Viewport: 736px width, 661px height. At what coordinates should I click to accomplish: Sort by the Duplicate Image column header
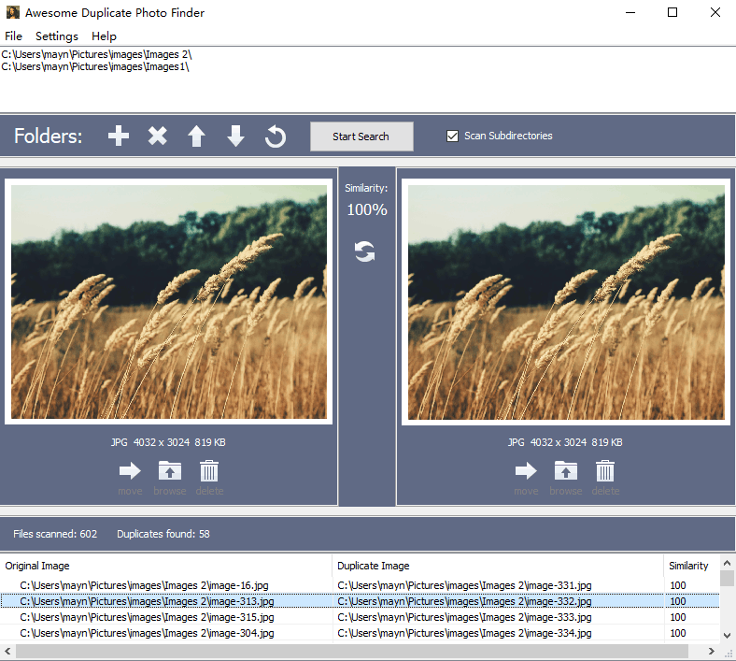coord(498,566)
